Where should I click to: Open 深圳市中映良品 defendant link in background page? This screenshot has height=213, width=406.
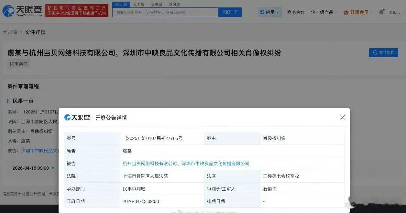[39, 151]
